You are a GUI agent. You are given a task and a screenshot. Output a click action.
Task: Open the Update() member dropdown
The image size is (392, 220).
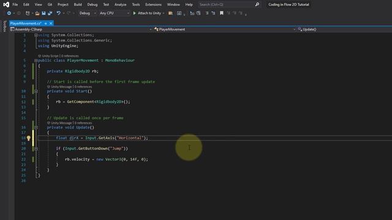coord(344,29)
